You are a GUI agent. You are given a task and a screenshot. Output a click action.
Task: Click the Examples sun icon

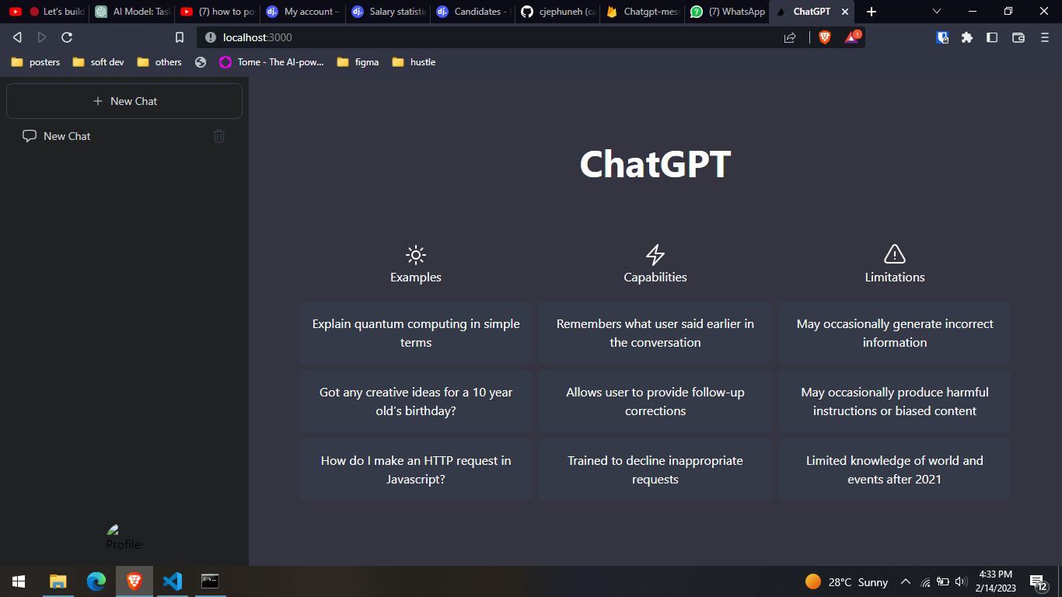tap(415, 254)
